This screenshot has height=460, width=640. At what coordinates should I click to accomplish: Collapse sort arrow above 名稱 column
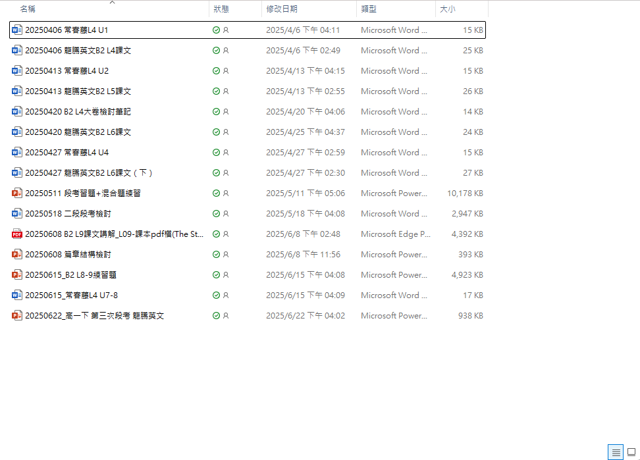(x=112, y=3)
